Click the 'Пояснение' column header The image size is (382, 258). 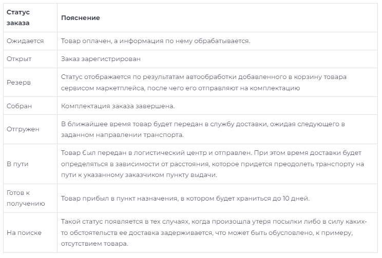[81, 18]
